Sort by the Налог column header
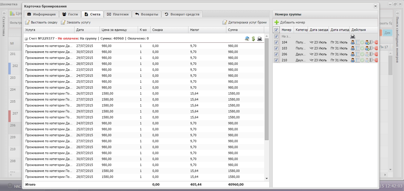404x191 pixels. click(x=207, y=30)
